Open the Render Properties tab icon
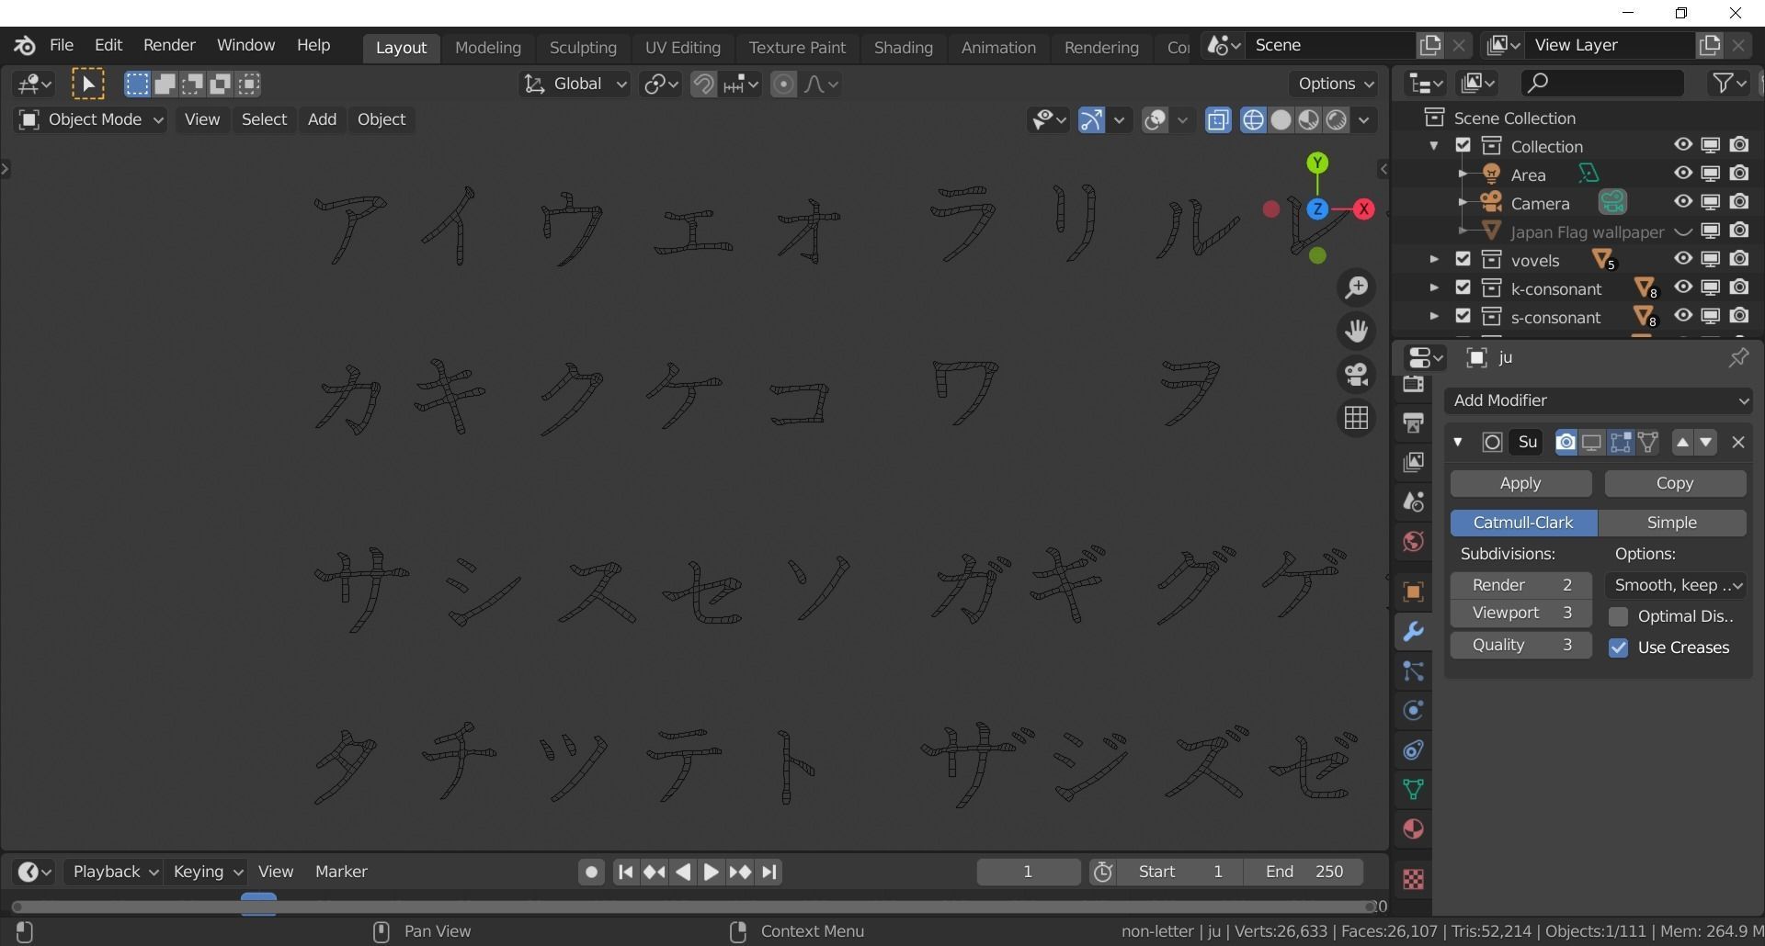Screen dimensions: 1765x946 click(1413, 386)
